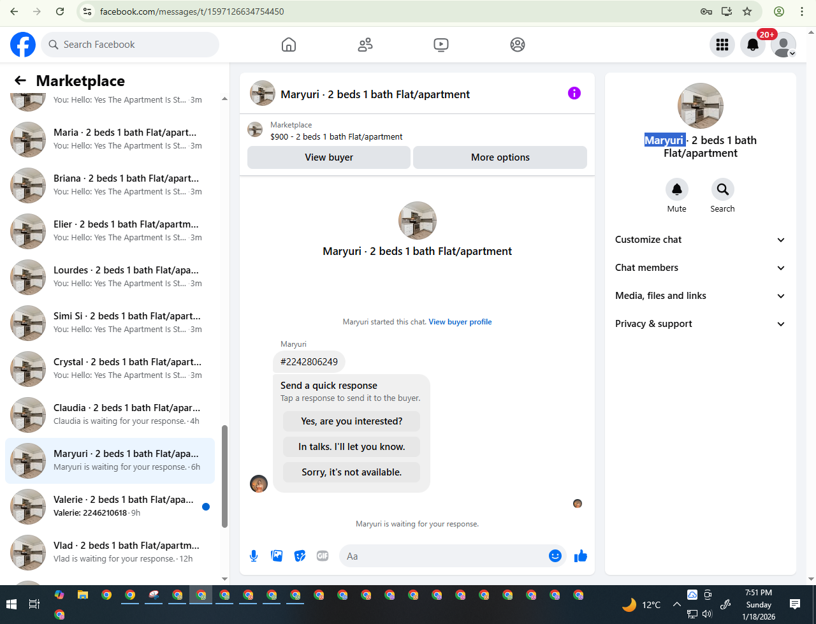
Task: Attach a photo with image icon
Action: click(x=277, y=556)
